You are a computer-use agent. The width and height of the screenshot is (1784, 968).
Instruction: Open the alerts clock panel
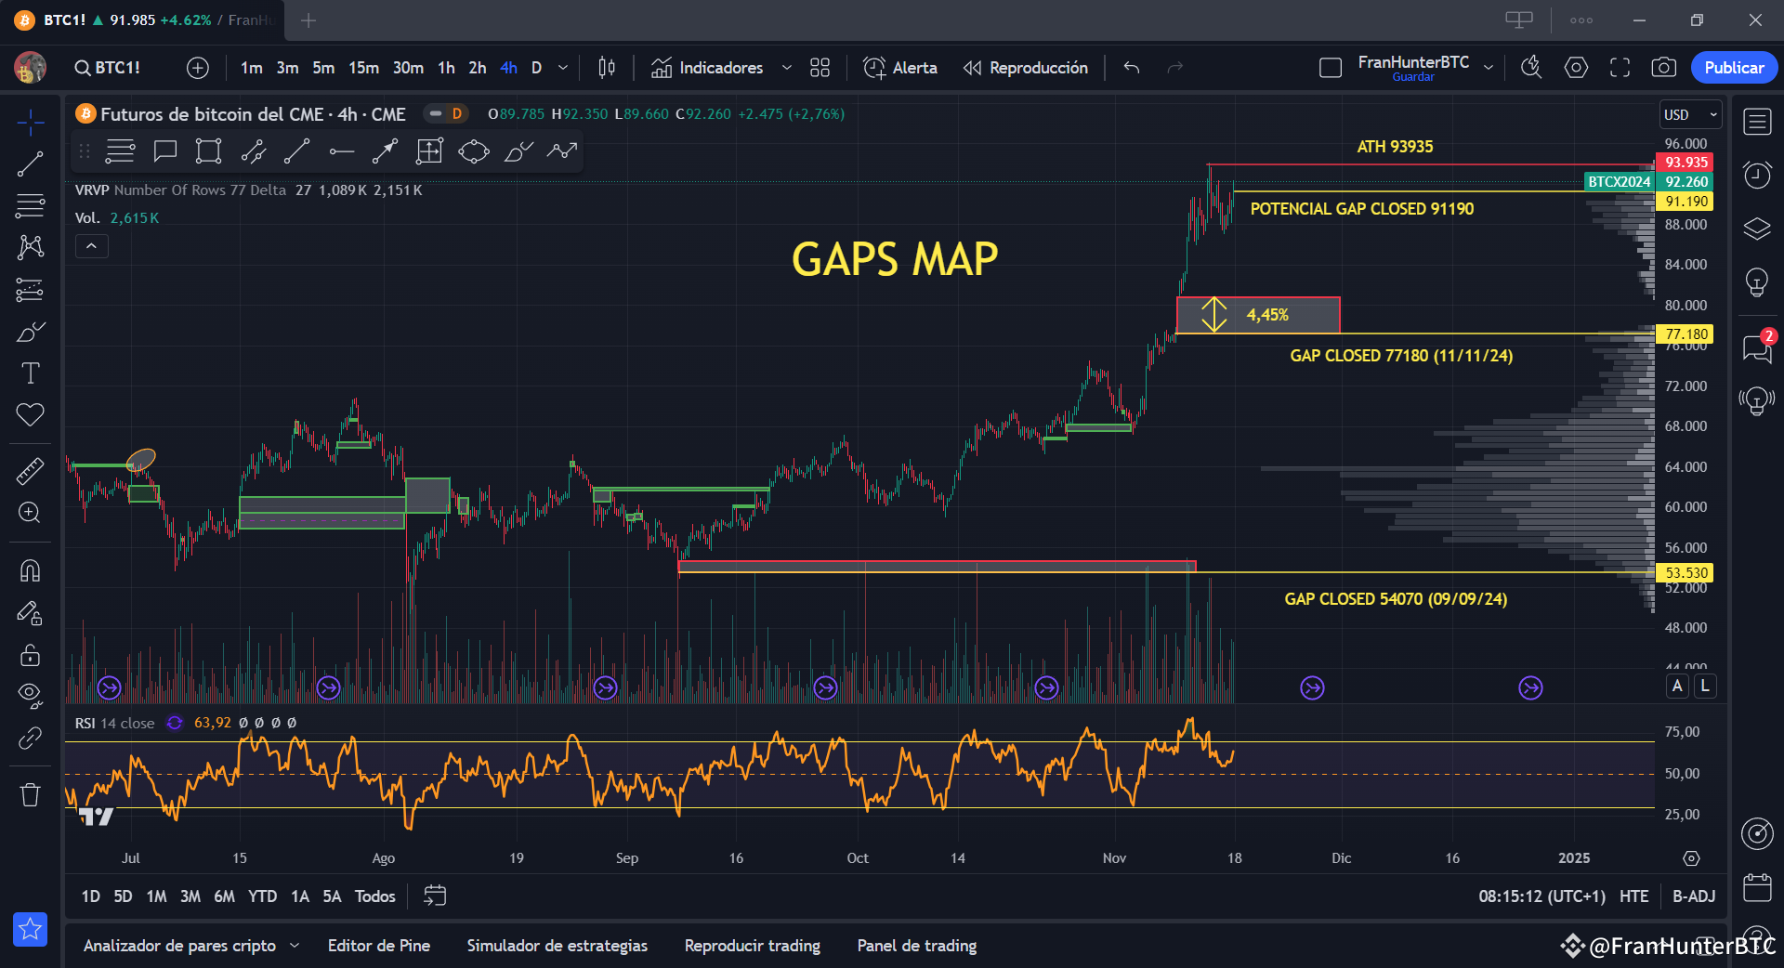pyautogui.click(x=1757, y=175)
